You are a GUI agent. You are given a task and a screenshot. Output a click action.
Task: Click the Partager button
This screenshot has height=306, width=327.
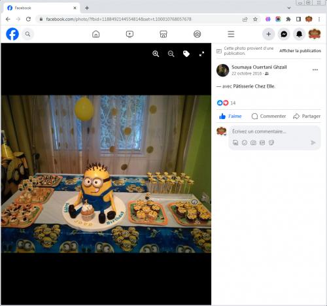coord(307,116)
